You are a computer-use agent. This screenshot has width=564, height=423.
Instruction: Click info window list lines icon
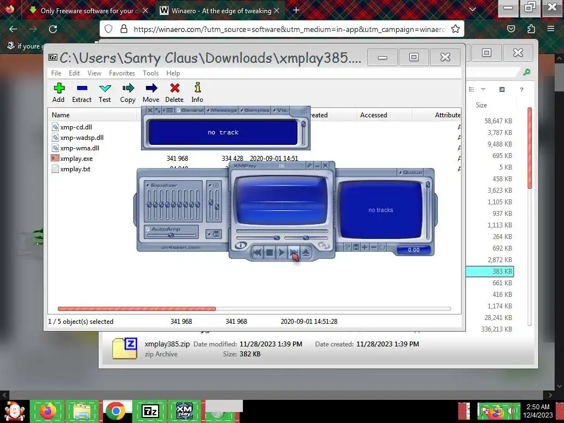(x=169, y=110)
